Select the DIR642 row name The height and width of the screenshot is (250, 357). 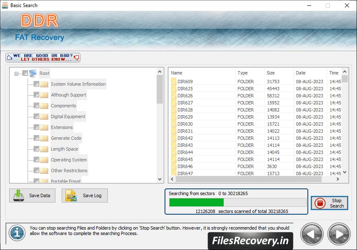click(185, 138)
